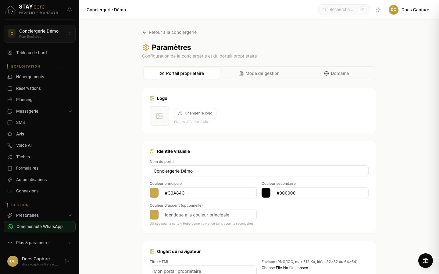
Task: Click the logout icon beside Docs Capture
Action: pos(67,261)
